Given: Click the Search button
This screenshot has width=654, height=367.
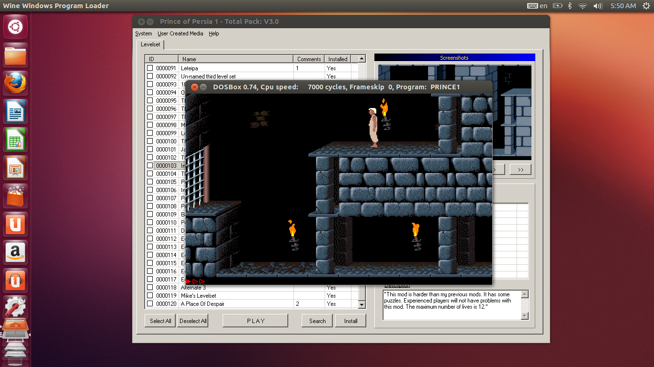Looking at the screenshot, I should pos(317,321).
